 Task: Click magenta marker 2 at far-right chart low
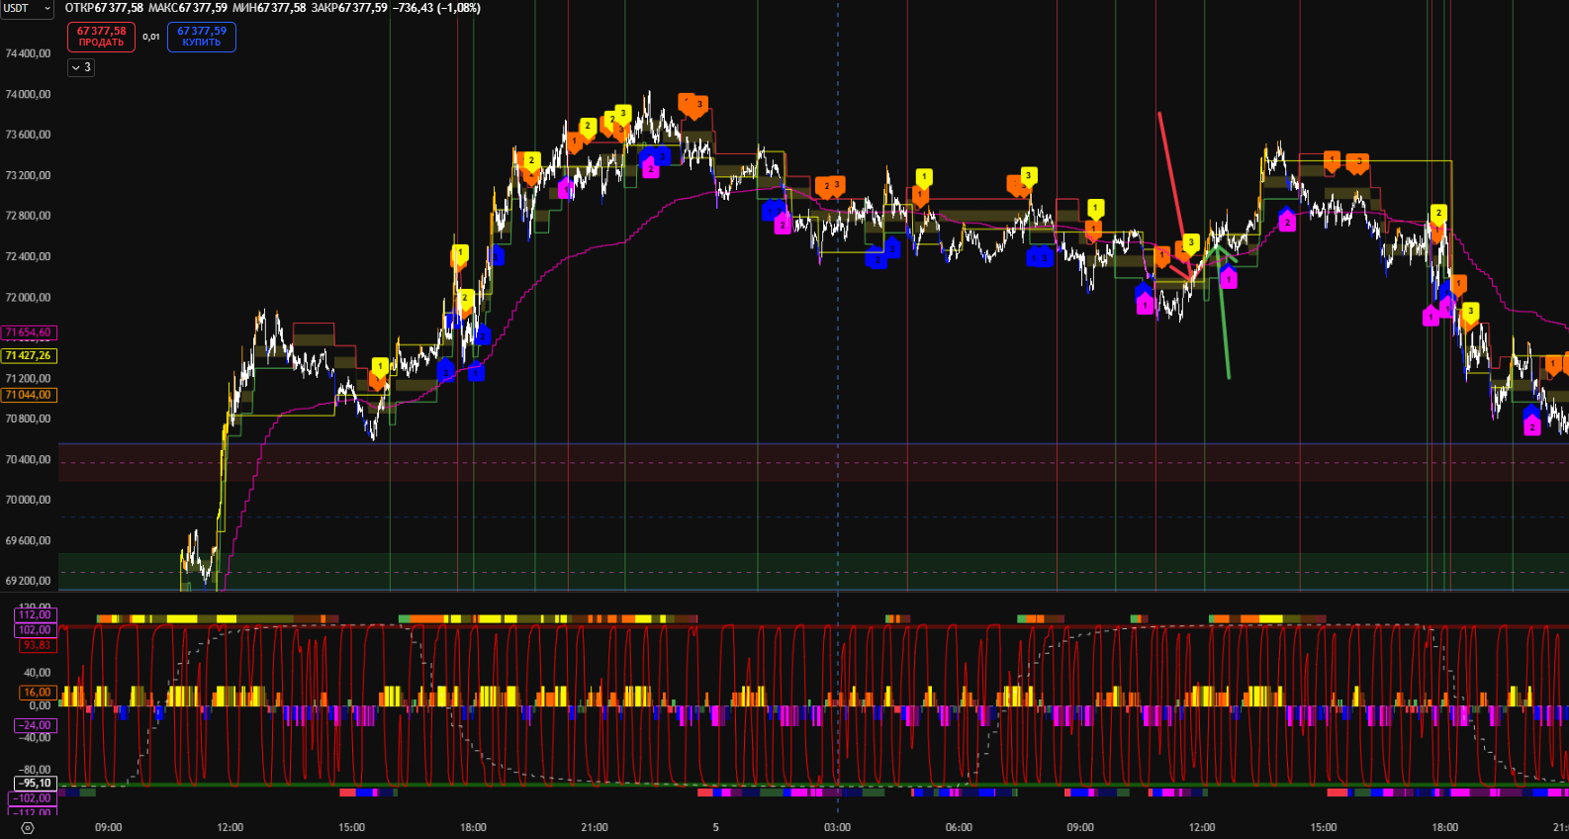tap(1531, 426)
